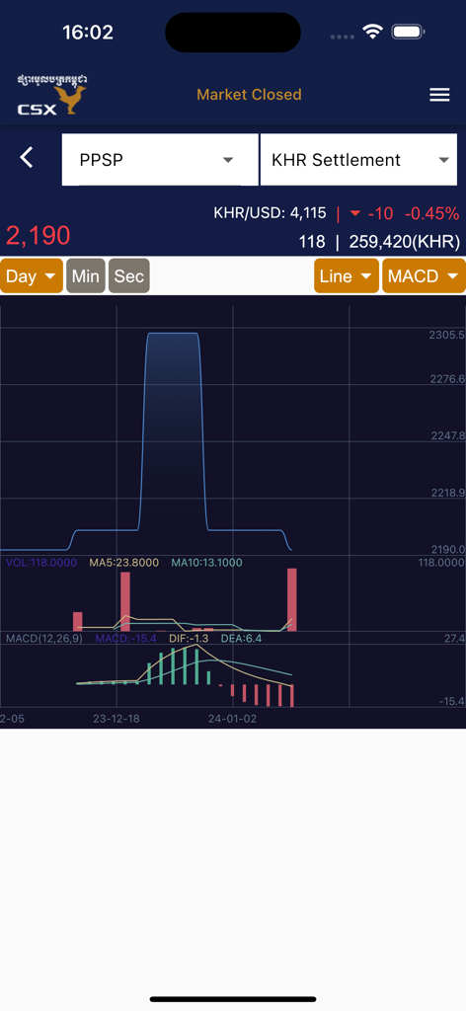This screenshot has width=466, height=1011.
Task: Tap the CSX rooster logo
Action: click(52, 95)
